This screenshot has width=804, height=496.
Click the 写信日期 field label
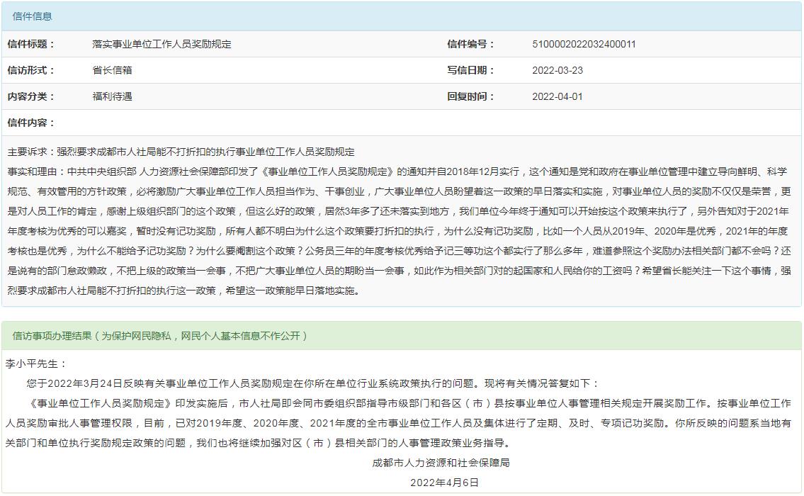[x=470, y=70]
